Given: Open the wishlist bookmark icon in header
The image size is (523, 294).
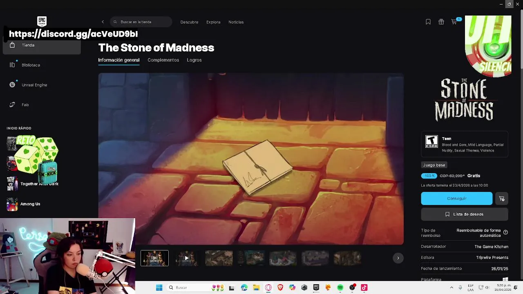Looking at the screenshot, I should pos(428,22).
